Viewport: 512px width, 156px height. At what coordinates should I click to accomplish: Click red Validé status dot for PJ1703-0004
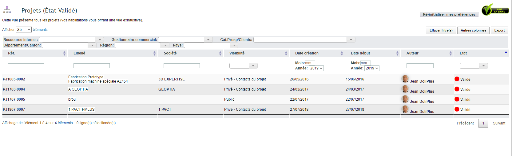point(457,89)
